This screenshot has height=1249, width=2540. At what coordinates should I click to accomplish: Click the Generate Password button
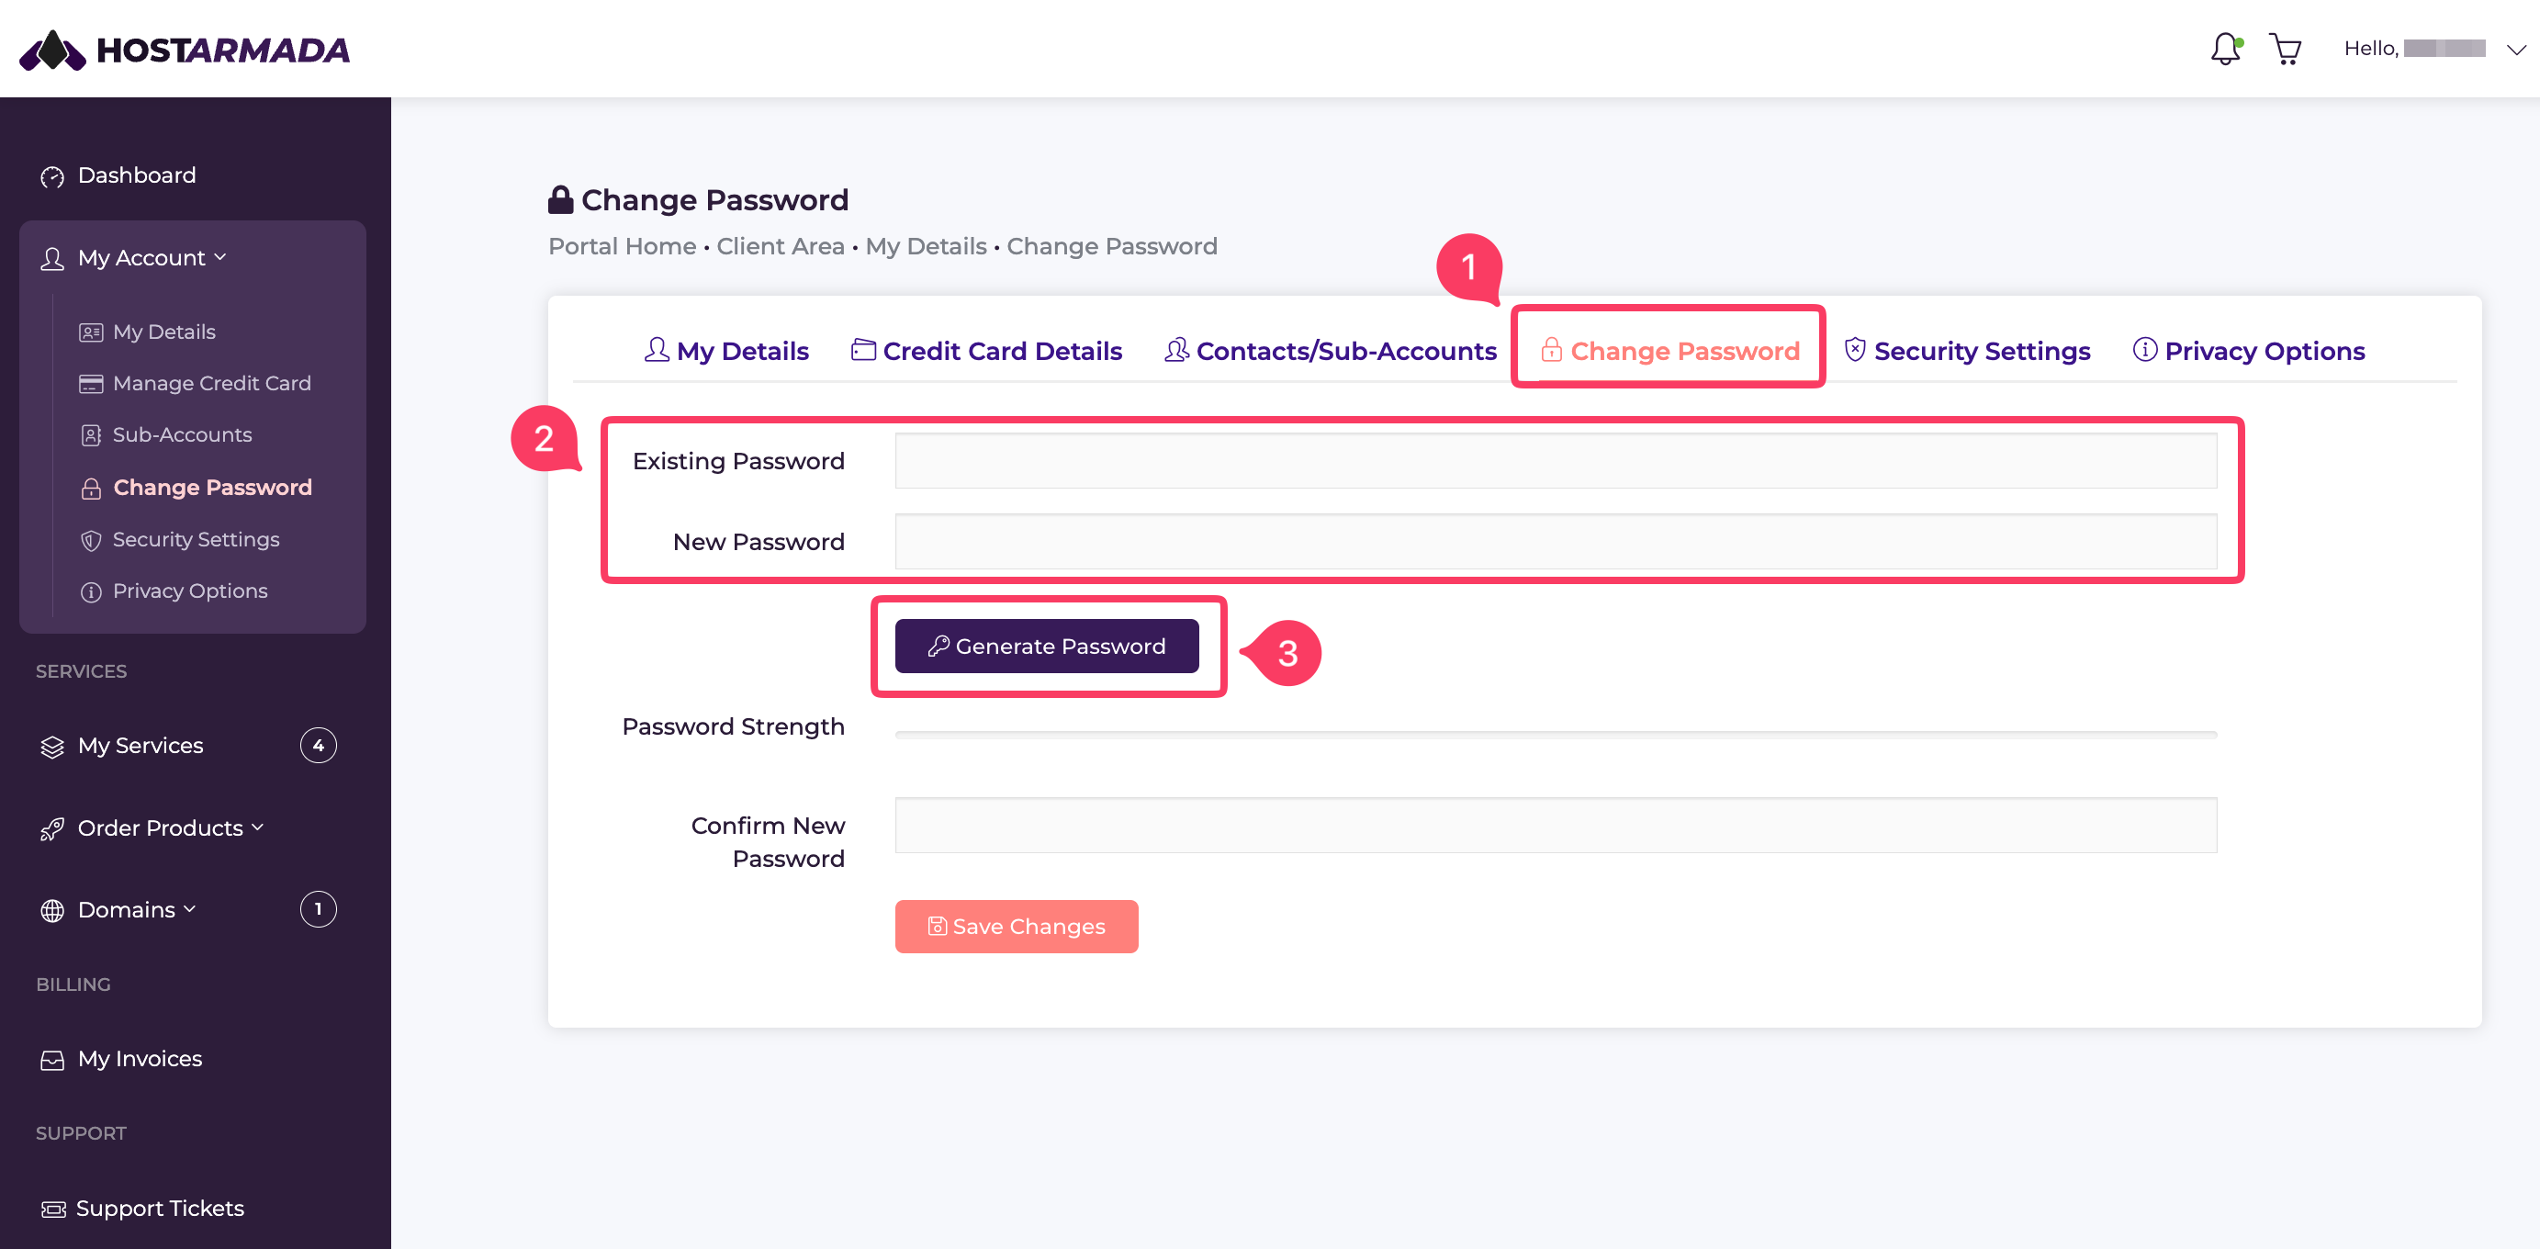pos(1047,647)
